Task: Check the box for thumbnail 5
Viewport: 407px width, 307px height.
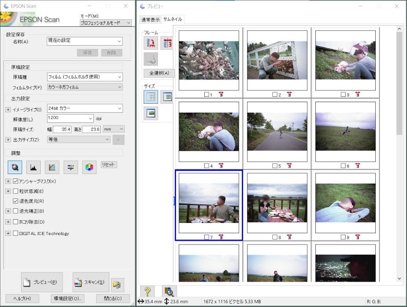Action: pyautogui.click(x=275, y=166)
